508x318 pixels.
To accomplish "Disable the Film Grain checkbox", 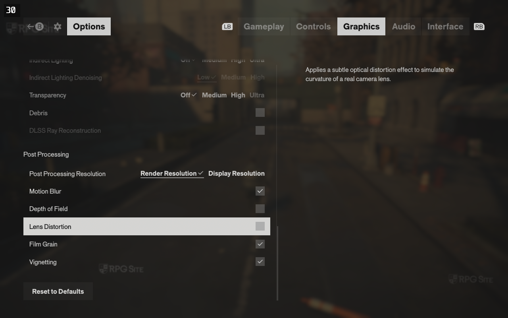I will pyautogui.click(x=260, y=244).
